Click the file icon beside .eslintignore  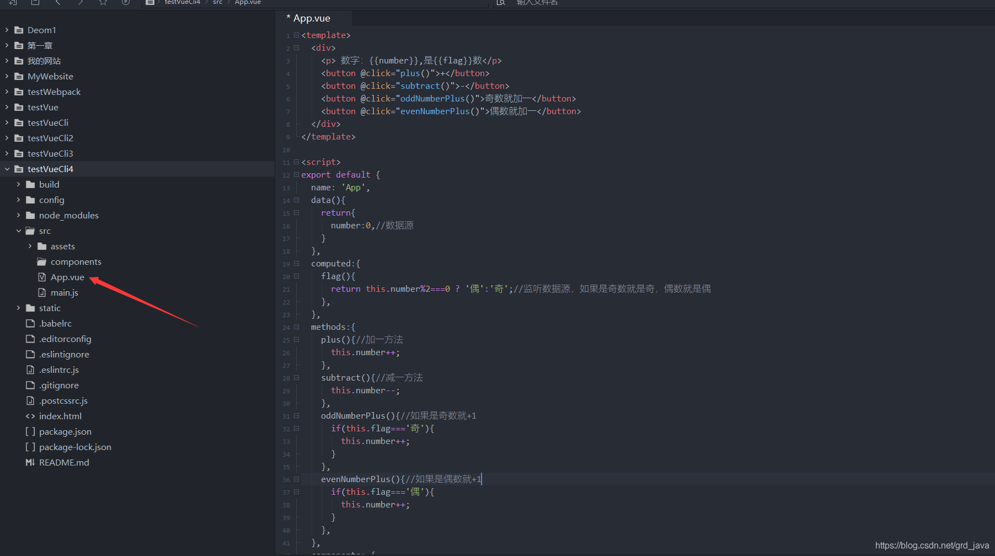pyautogui.click(x=30, y=354)
